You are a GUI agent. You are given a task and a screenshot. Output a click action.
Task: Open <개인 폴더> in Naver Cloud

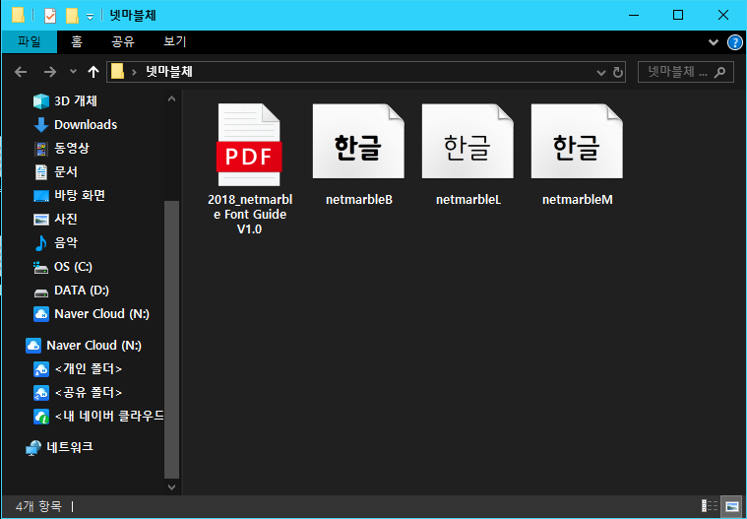[x=89, y=369]
